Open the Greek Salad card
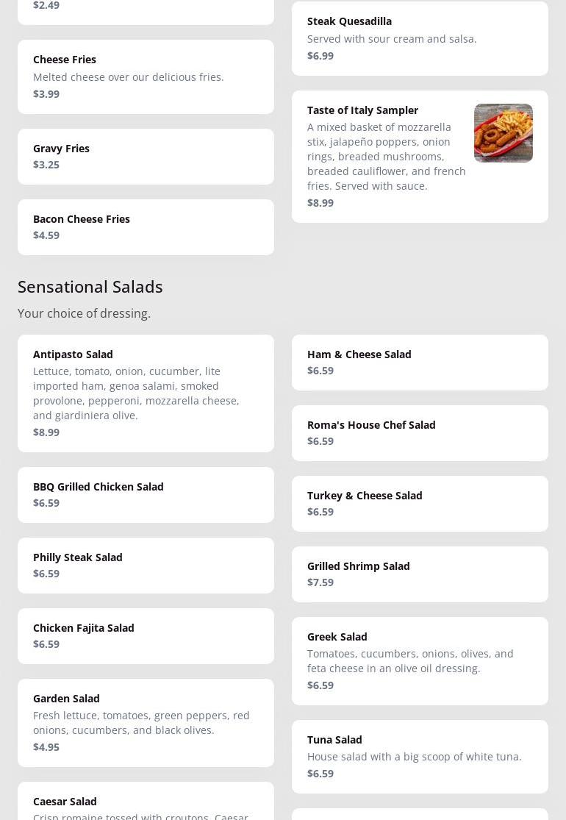This screenshot has height=820, width=566. [x=419, y=660]
